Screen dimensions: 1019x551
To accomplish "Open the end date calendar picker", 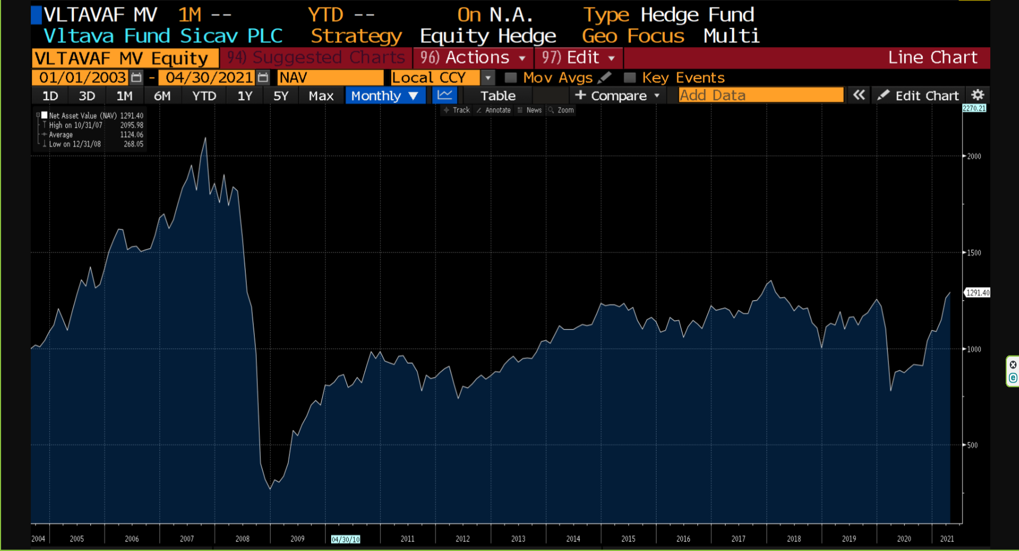I will tap(263, 78).
